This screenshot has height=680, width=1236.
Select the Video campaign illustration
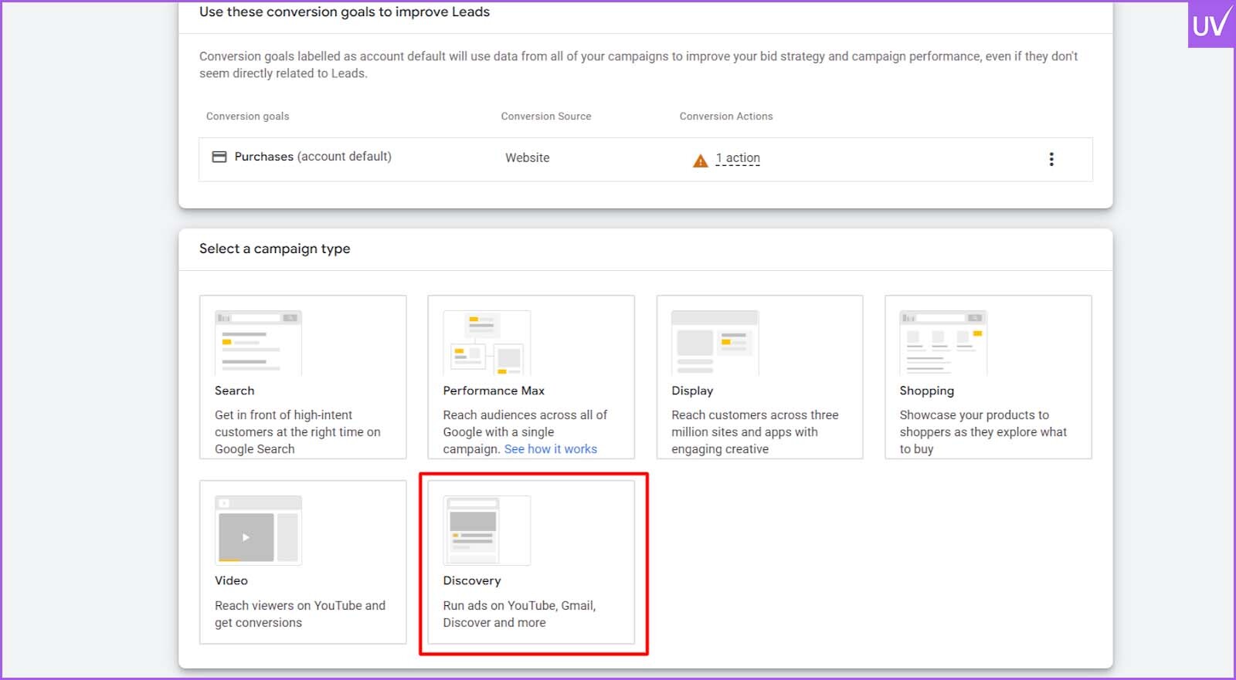(258, 530)
